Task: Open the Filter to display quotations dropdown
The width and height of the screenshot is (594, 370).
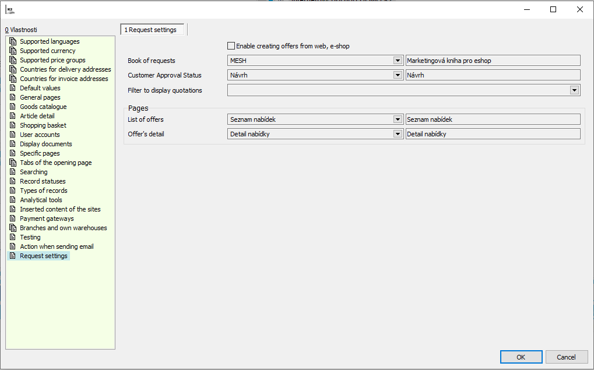Action: click(575, 90)
